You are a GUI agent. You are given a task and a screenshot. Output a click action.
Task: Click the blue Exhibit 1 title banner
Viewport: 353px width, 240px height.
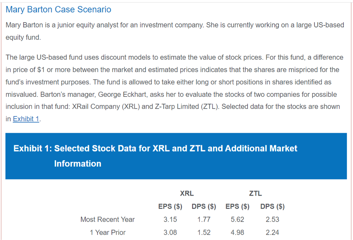pyautogui.click(x=176, y=156)
